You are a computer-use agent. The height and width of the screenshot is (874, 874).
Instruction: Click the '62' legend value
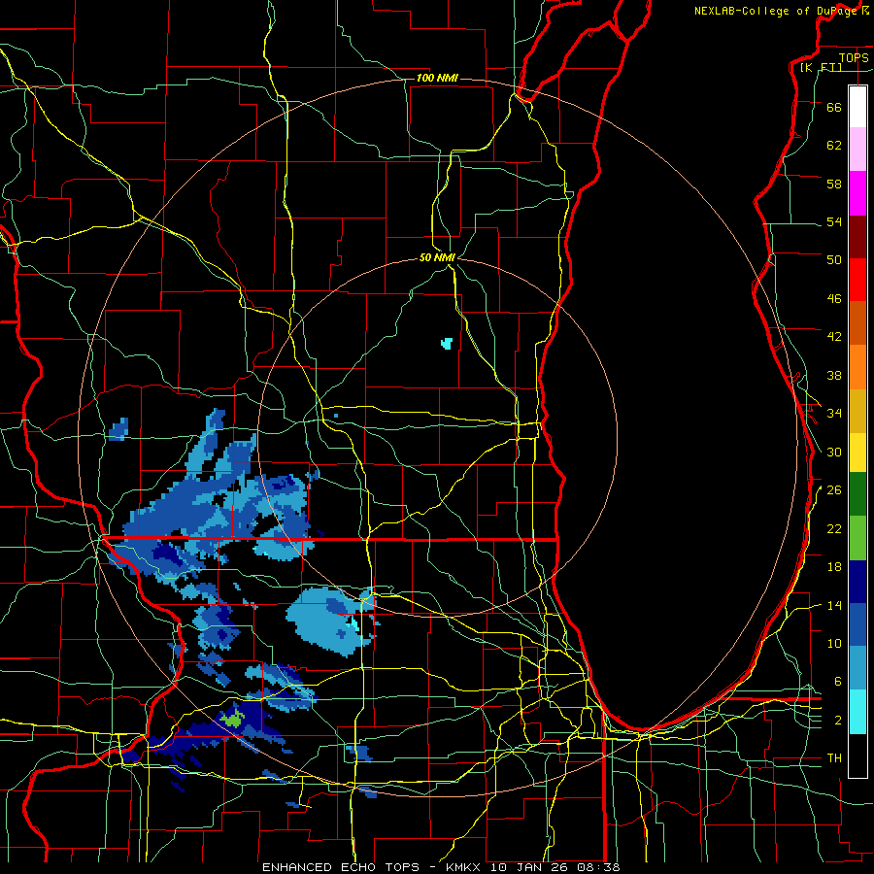pyautogui.click(x=834, y=146)
